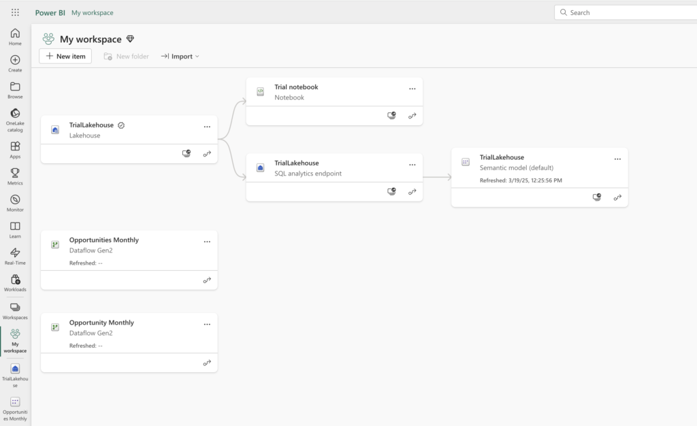Click the notebook type icon on Trial notebook card

261,91
